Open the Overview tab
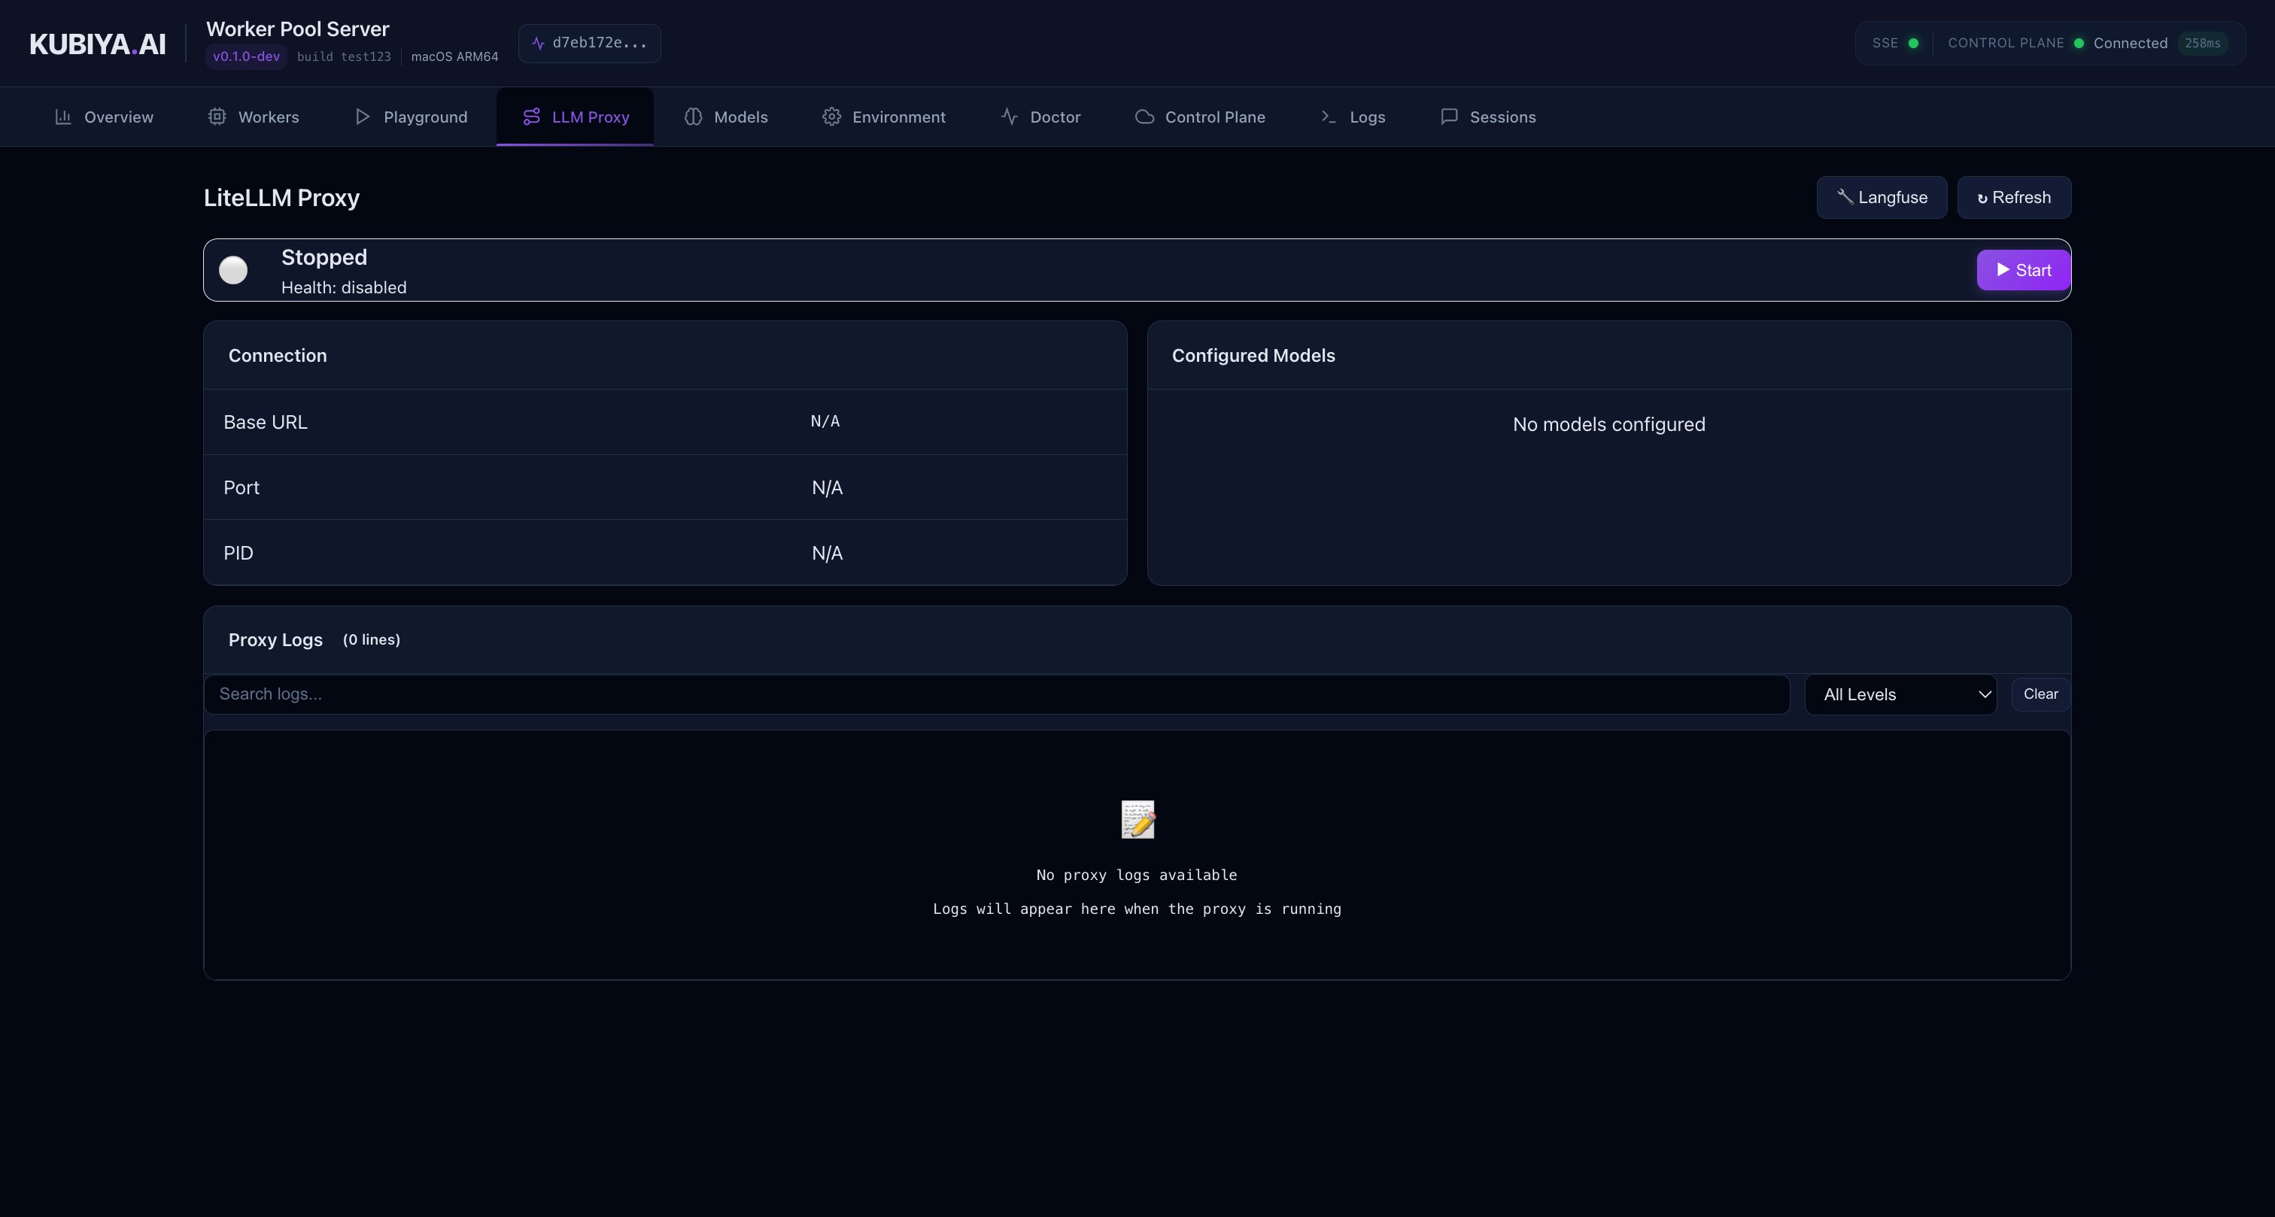This screenshot has height=1217, width=2275. [105, 117]
